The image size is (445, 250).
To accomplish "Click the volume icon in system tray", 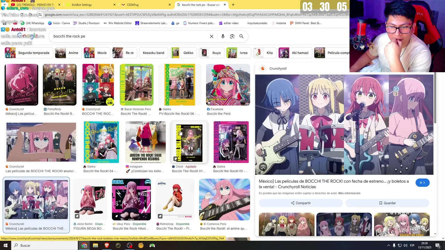I will pos(405,245).
